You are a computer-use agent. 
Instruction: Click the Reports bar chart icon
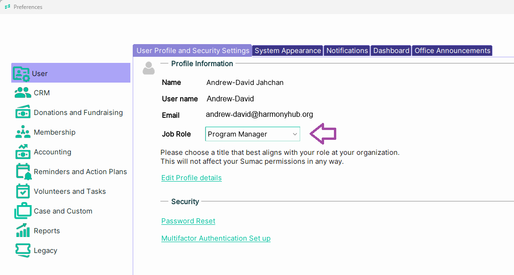click(23, 231)
